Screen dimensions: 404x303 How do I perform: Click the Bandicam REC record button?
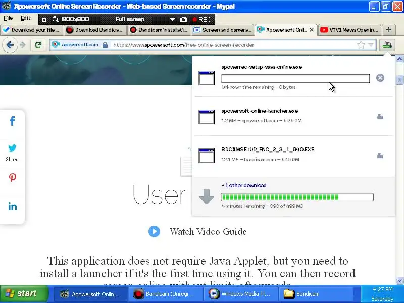coord(201,19)
